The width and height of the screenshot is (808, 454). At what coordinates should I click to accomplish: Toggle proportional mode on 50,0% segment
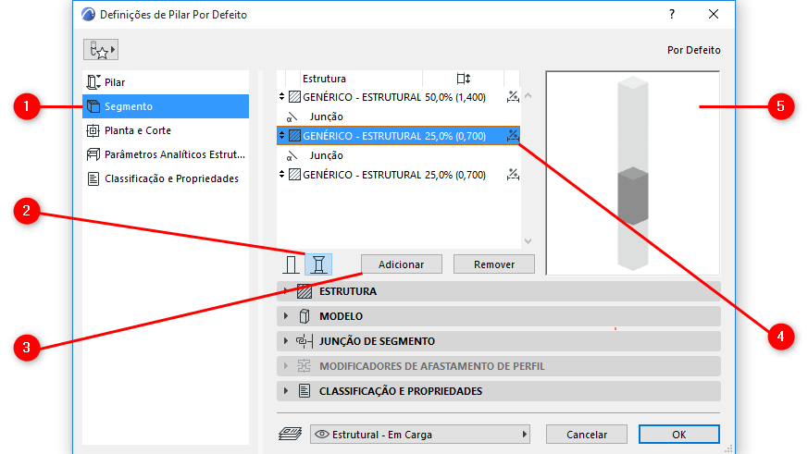click(513, 97)
